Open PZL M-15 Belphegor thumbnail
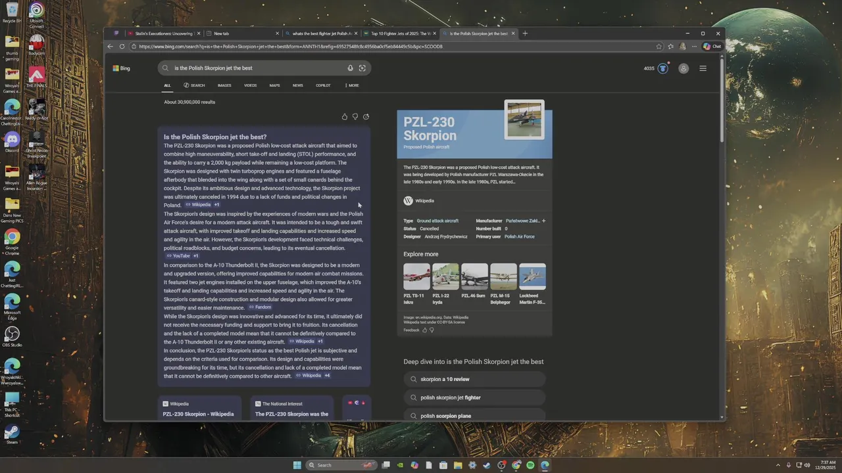 coord(503,277)
